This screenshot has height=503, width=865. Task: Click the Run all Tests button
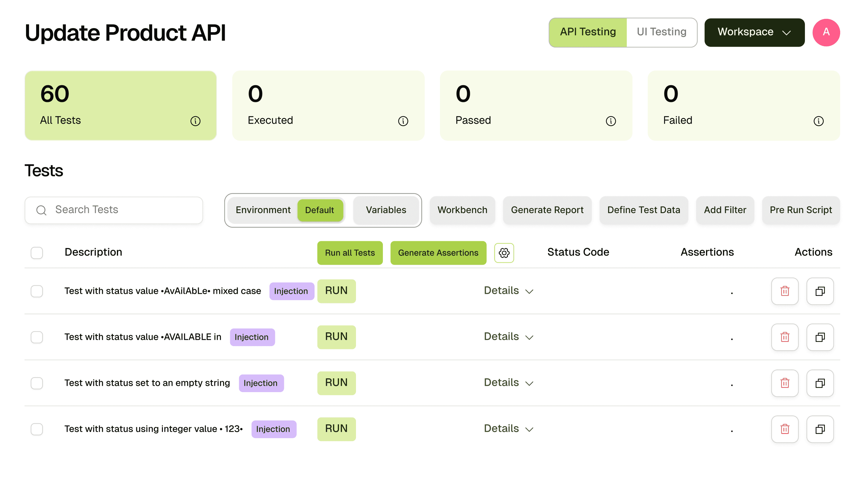click(349, 253)
